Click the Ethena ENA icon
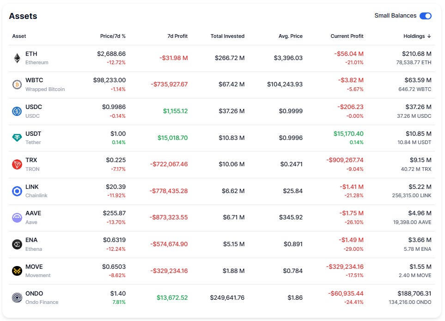 (x=17, y=244)
